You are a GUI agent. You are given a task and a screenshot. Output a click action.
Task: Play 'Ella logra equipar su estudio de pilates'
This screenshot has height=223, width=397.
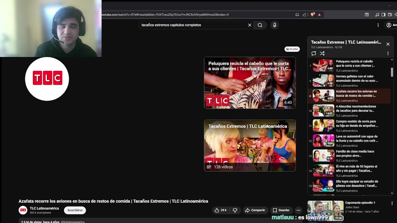point(349,186)
